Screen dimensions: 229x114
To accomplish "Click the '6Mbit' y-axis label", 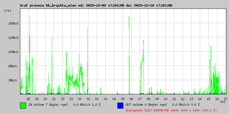I will coord(13,66).
